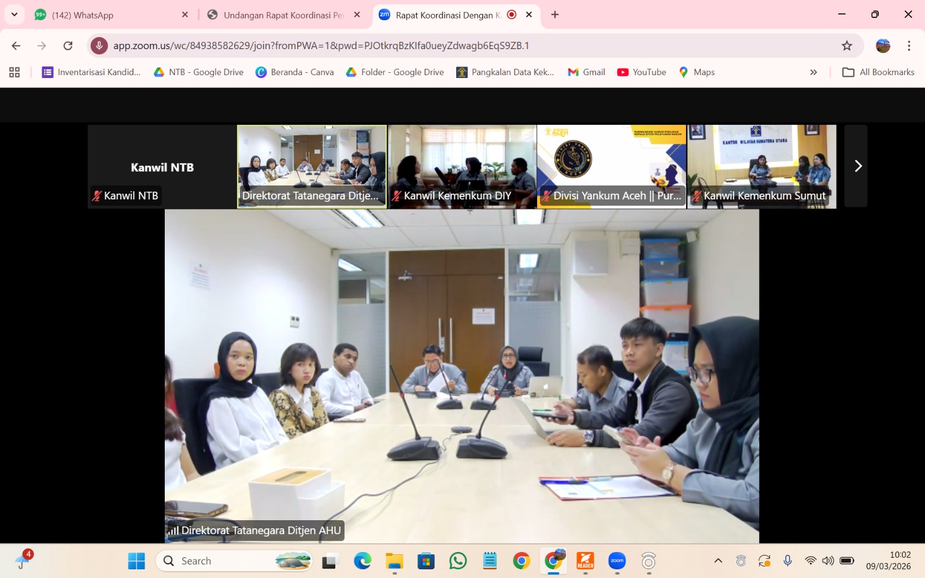
Task: Open a new browser tab
Action: (555, 14)
